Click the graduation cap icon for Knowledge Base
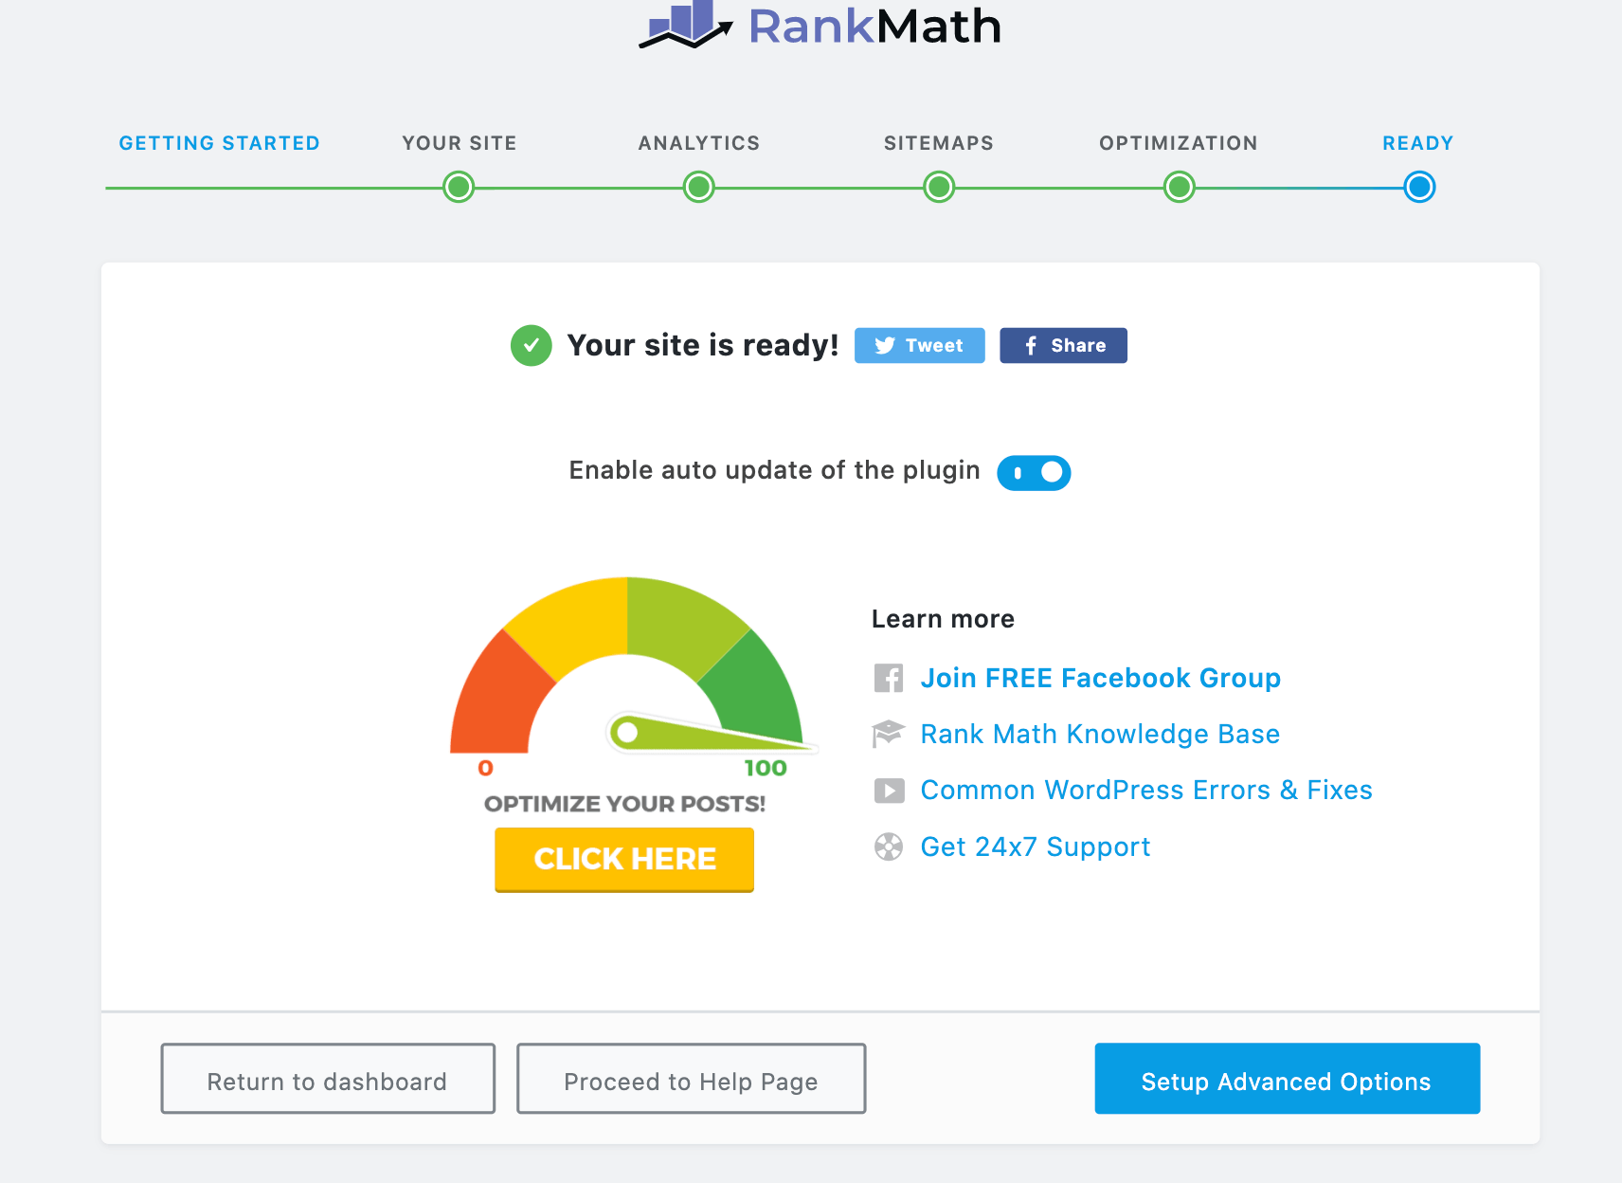Screen dimensions: 1622x1183 click(x=889, y=734)
